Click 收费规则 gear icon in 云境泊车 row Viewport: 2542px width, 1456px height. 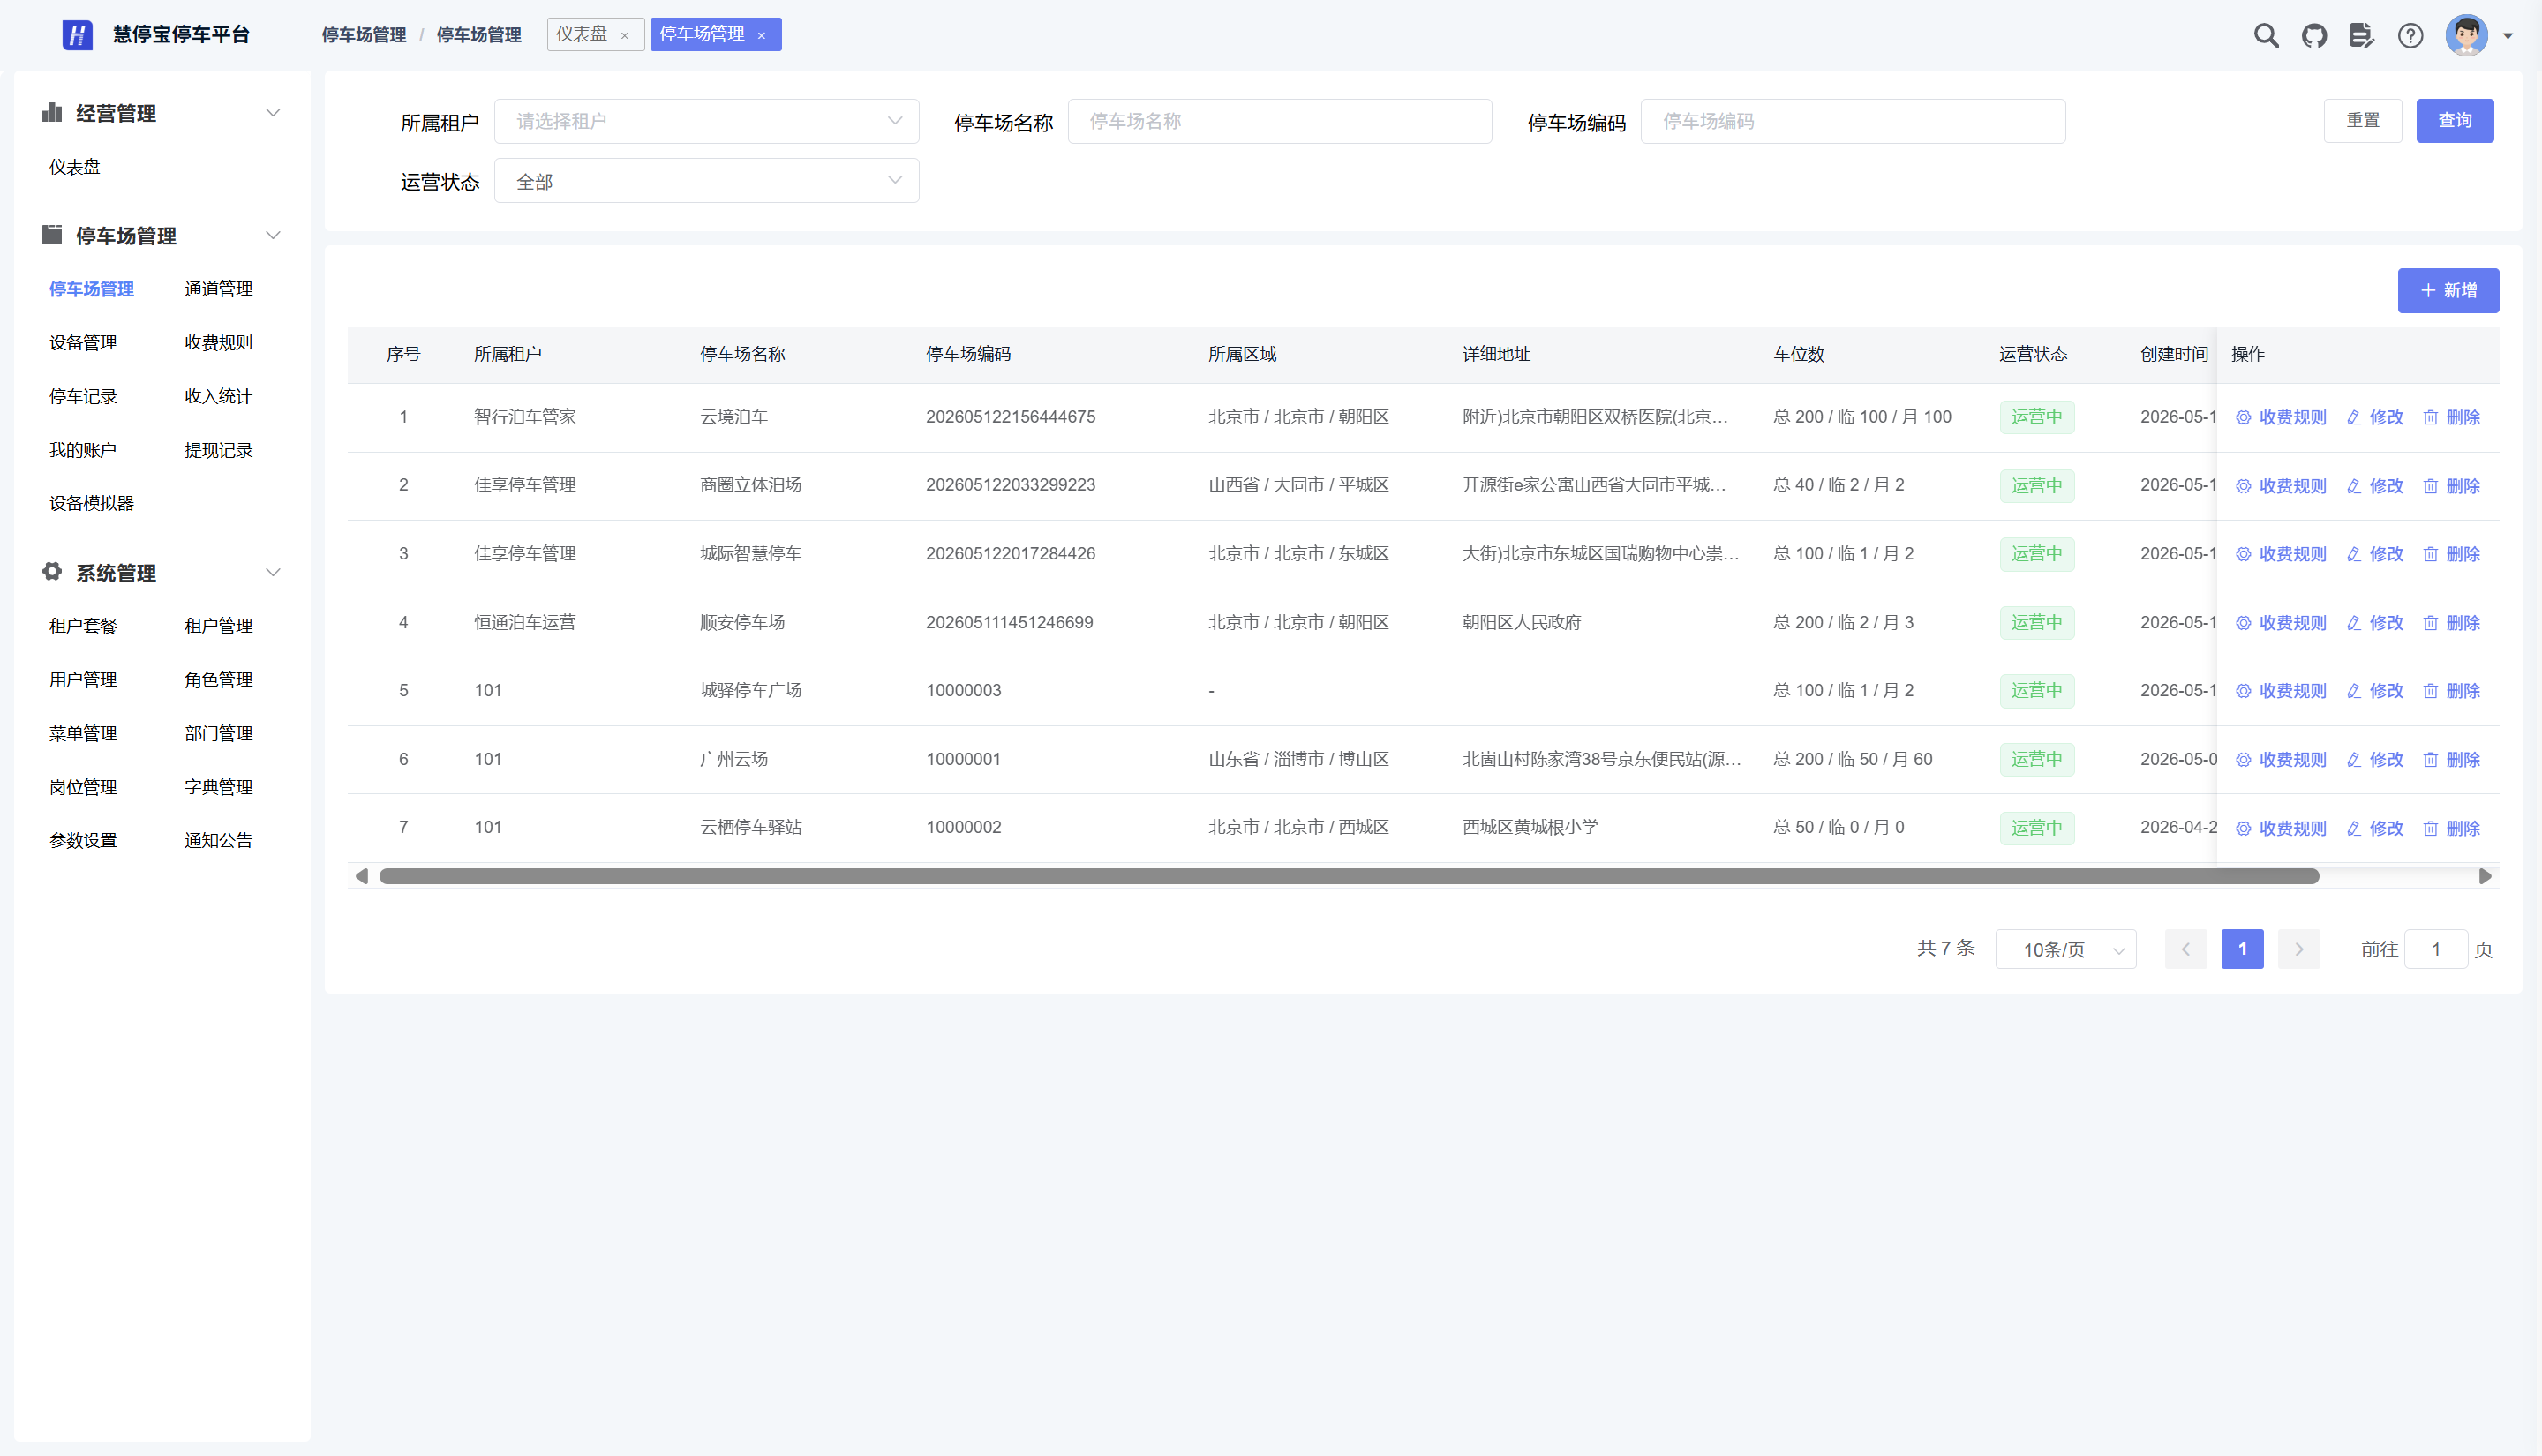(2243, 417)
